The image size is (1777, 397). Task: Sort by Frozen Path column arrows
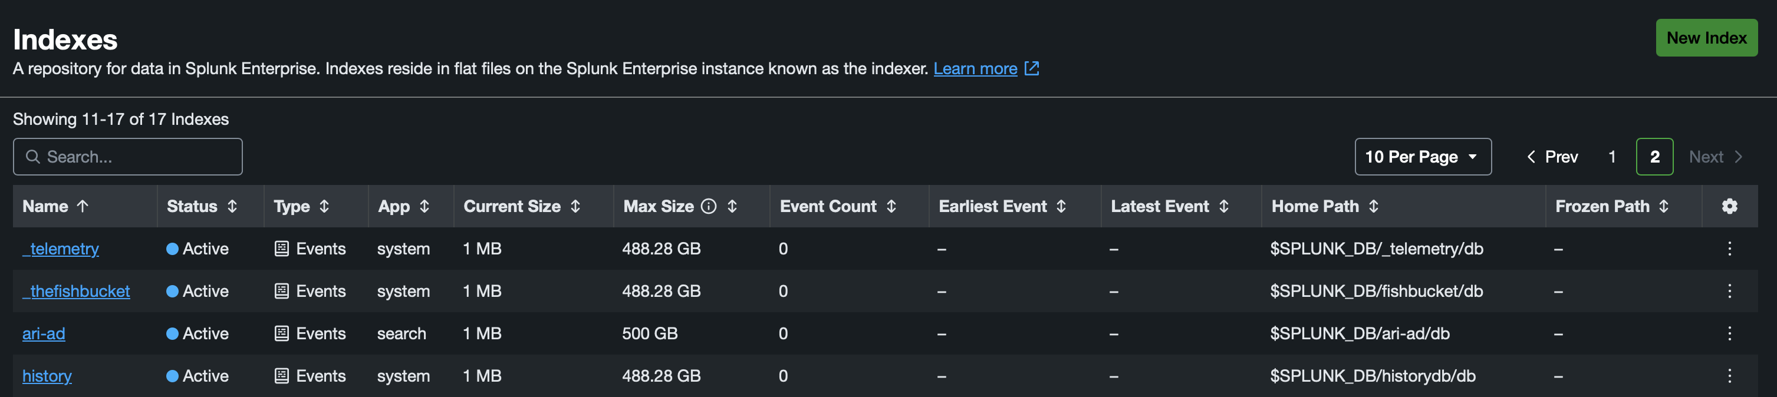tap(1663, 206)
